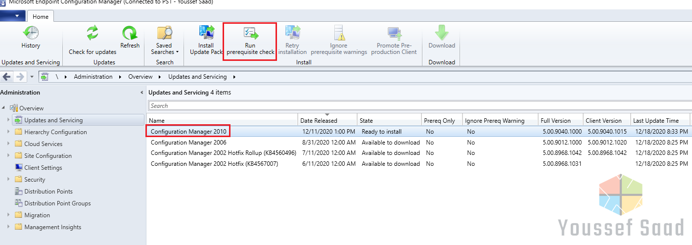Sort by Full Version column
Image resolution: width=692 pixels, height=245 pixels.
coord(560,120)
